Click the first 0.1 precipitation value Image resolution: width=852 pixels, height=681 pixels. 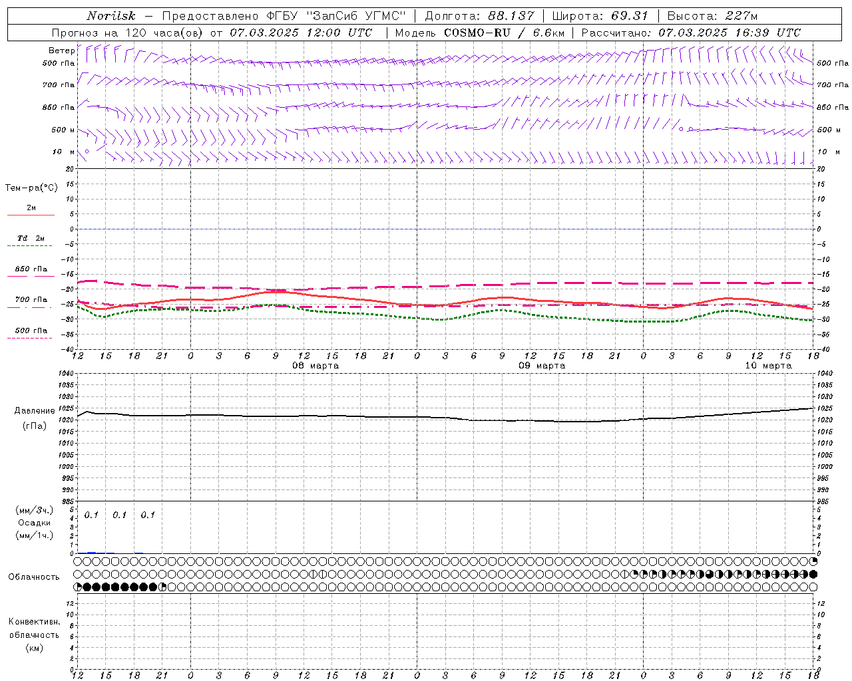coord(91,515)
